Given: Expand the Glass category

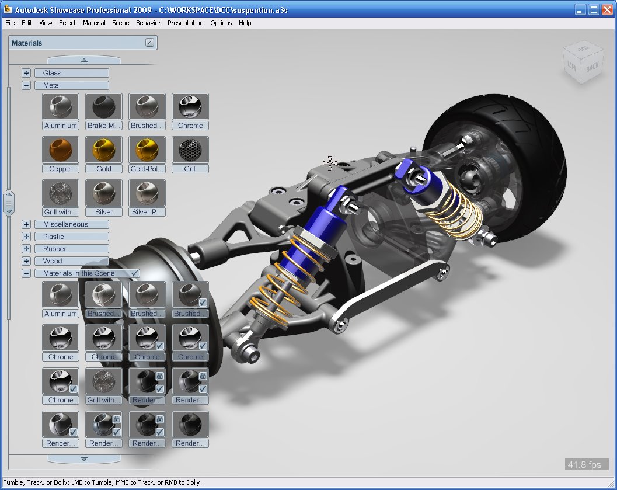Looking at the screenshot, I should [x=26, y=73].
